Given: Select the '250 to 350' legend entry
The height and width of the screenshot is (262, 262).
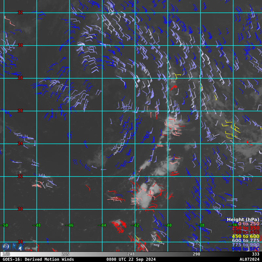Looking at the screenshot, I should pos(246,228).
